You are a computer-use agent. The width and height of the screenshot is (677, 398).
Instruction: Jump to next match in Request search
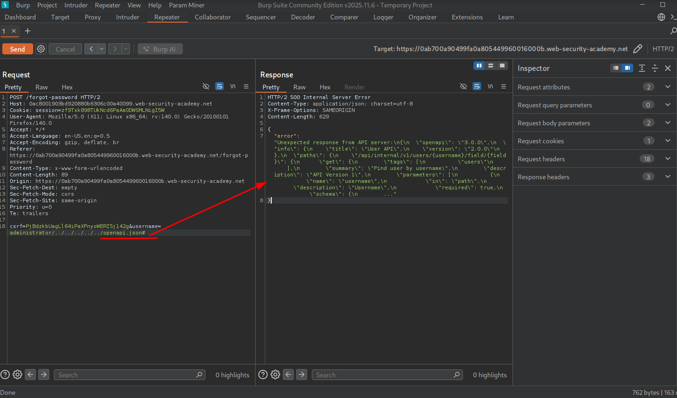click(44, 375)
